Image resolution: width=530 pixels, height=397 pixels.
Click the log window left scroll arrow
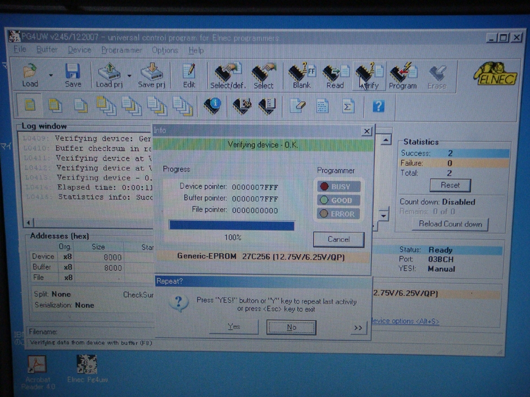coord(28,223)
